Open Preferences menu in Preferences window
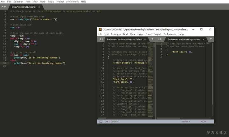 point(170,34)
